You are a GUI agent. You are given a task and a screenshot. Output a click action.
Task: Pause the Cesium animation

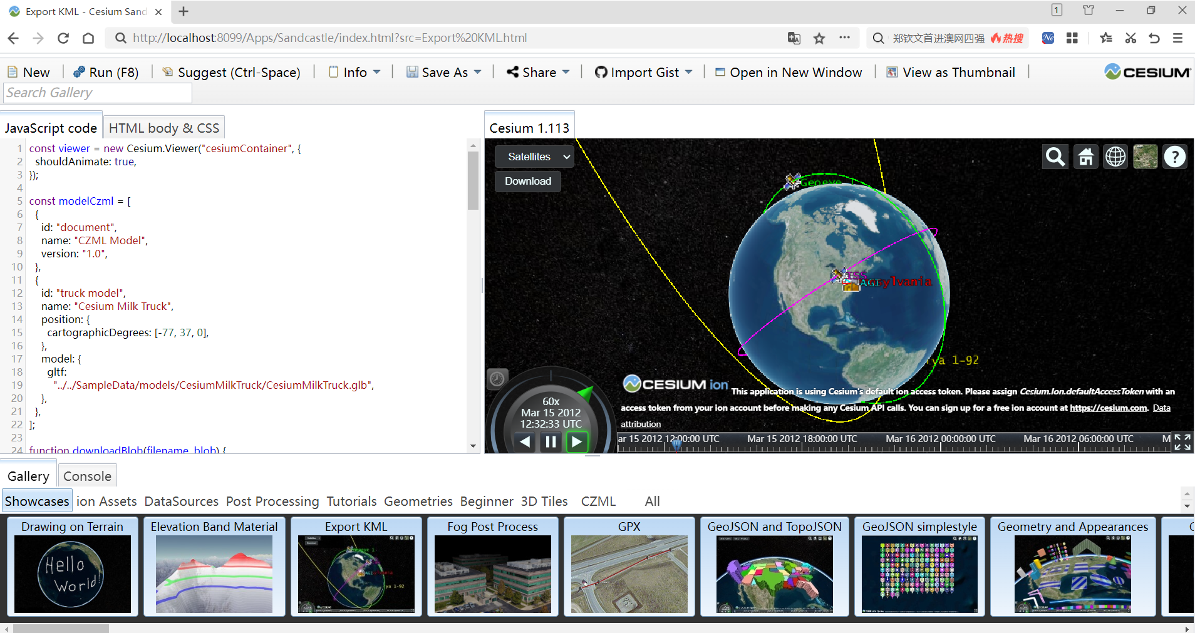point(551,442)
